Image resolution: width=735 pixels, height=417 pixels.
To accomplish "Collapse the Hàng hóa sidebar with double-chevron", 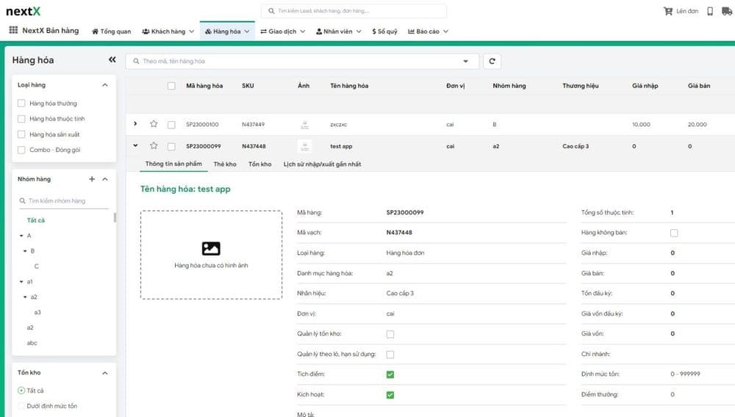I will coord(112,60).
